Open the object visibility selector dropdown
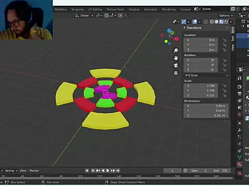The width and height of the screenshot is (249, 186). tap(176, 22)
